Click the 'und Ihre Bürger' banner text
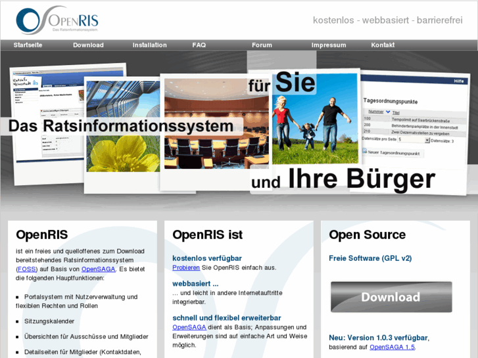Screen dimensions: 478x358 click(x=343, y=179)
